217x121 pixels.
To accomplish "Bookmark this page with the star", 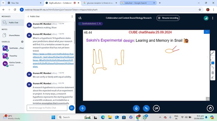I will coord(200,10).
